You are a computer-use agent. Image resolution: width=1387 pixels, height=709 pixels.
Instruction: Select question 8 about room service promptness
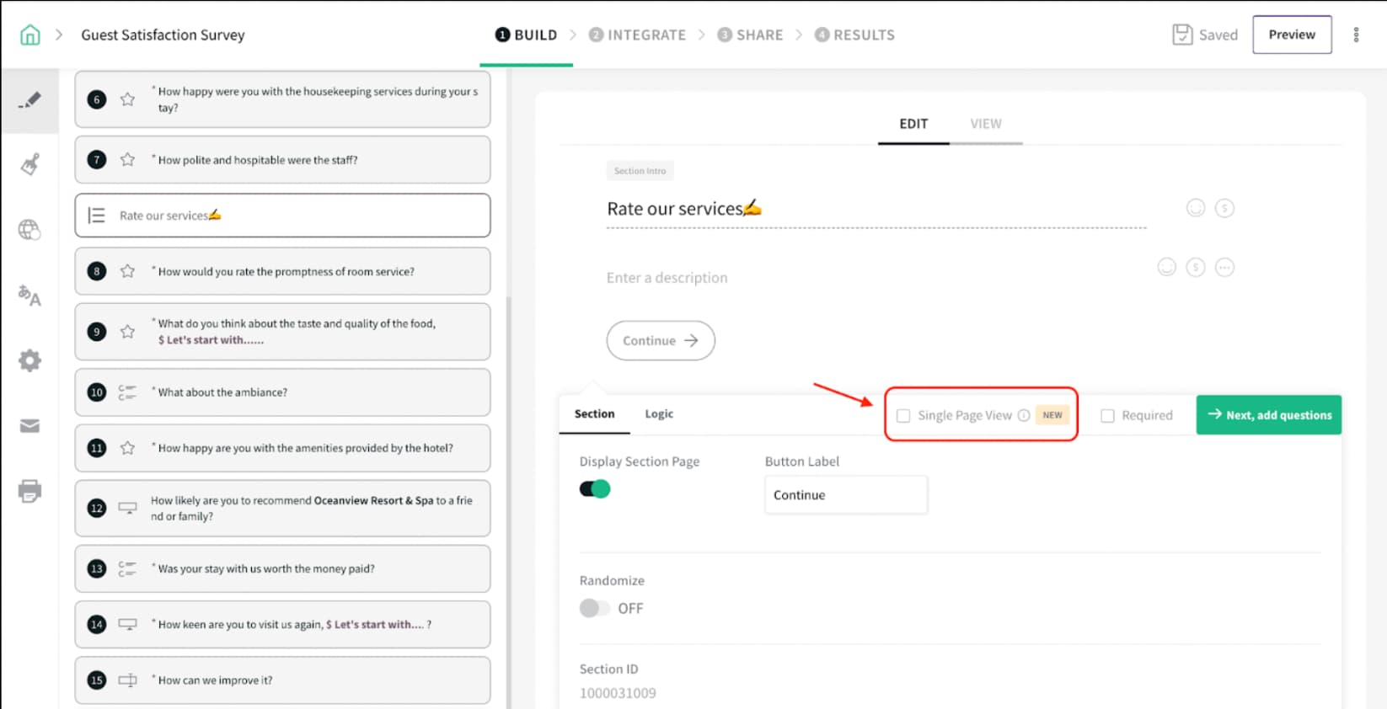point(282,271)
